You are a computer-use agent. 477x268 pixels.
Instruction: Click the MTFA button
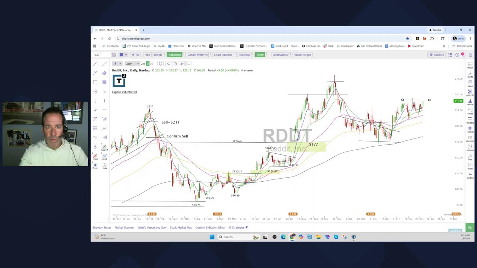pyautogui.click(x=135, y=55)
